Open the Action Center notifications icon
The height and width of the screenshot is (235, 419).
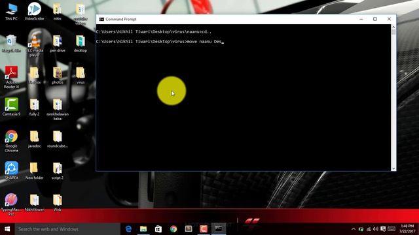383,229
